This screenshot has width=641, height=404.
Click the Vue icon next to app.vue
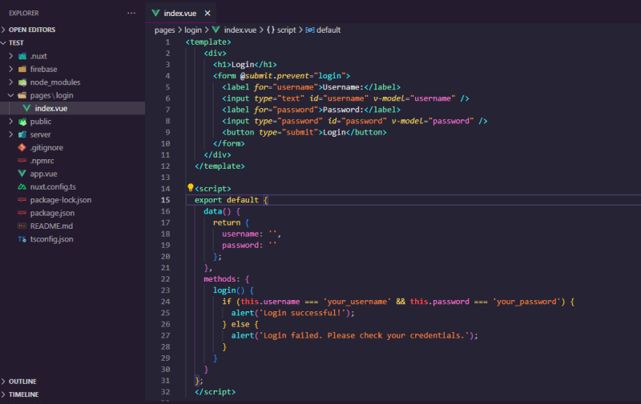(22, 174)
